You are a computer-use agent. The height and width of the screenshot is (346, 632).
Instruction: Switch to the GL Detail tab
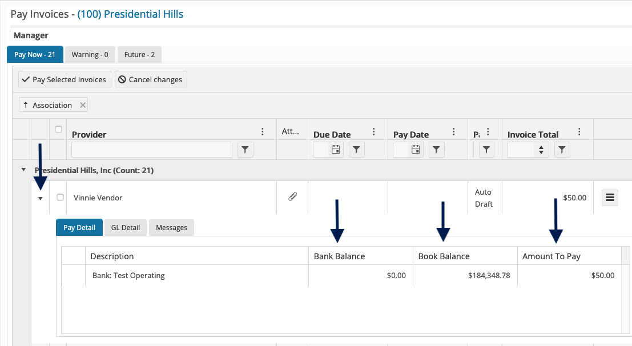coord(126,227)
